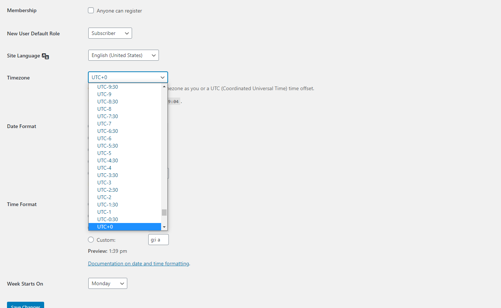Screen dimensions: 501x308
Task: Open documentation on date and time formatting
Action: coord(138,263)
